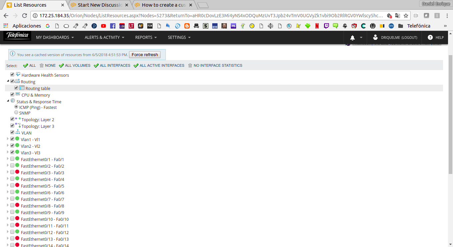
Task: Click the Routing table grid icon
Action: [22, 88]
